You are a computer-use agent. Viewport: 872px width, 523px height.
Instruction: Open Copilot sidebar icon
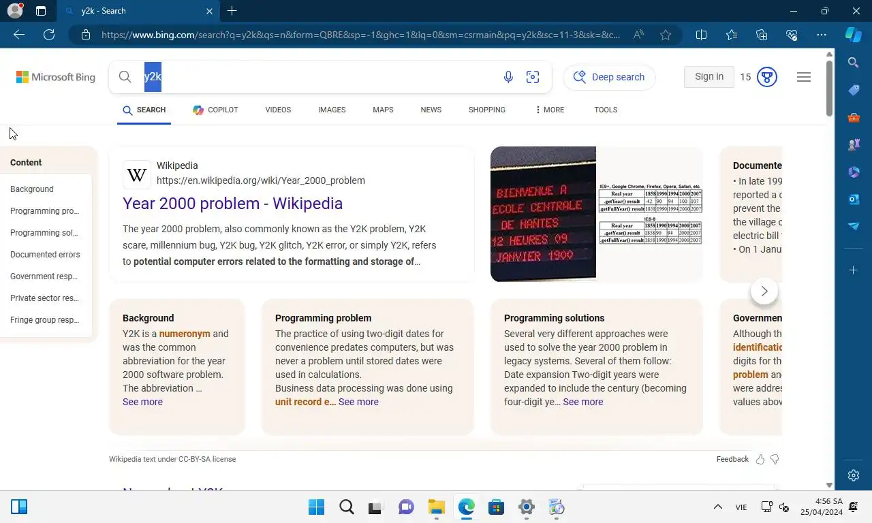coord(854,35)
